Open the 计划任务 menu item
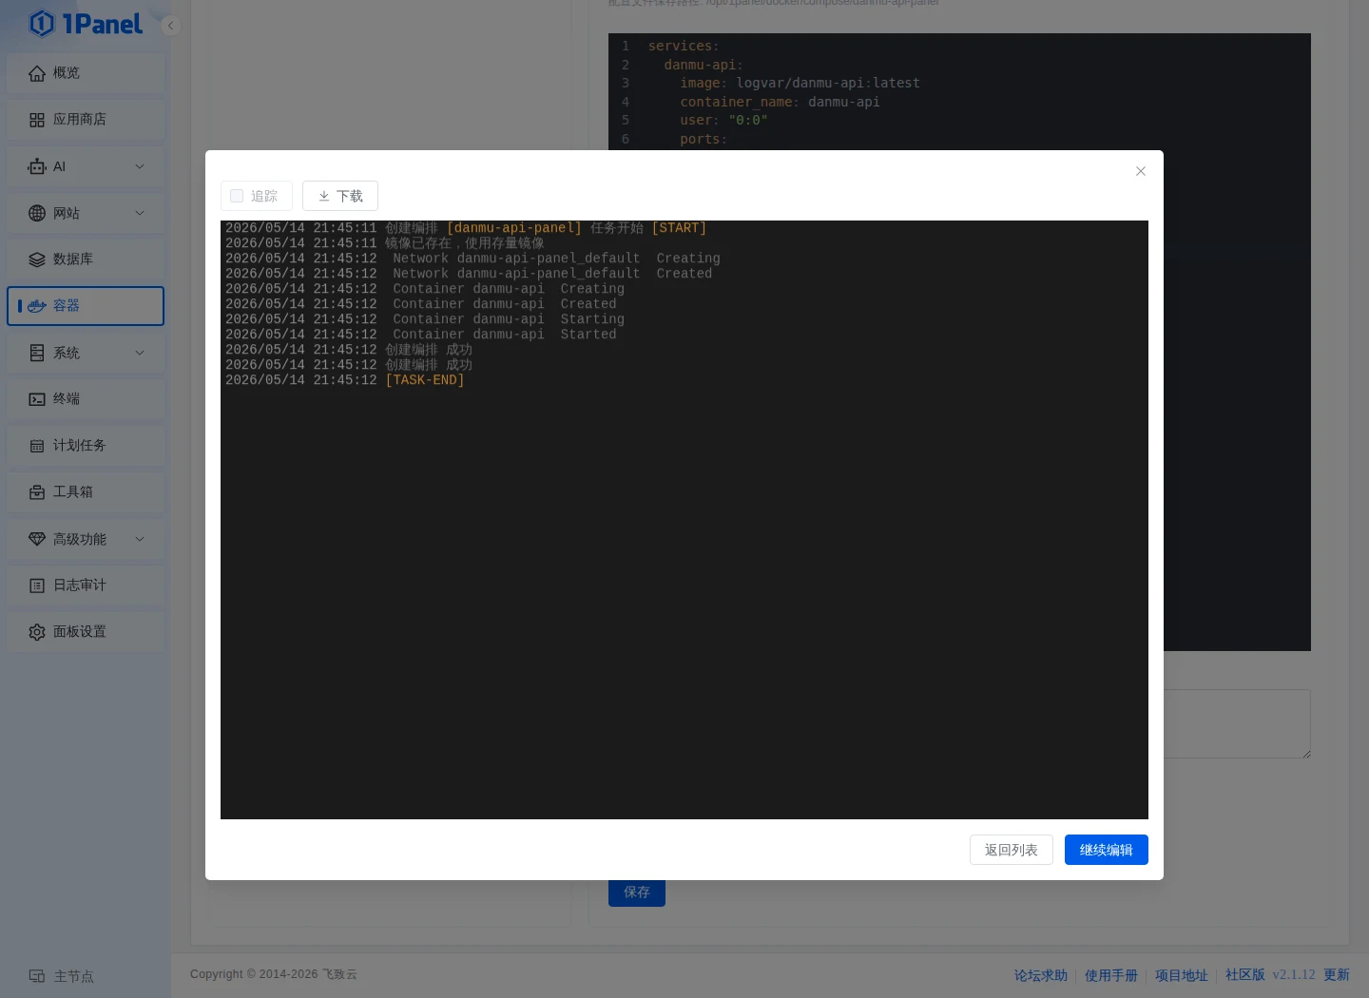The image size is (1369, 998). 86,446
